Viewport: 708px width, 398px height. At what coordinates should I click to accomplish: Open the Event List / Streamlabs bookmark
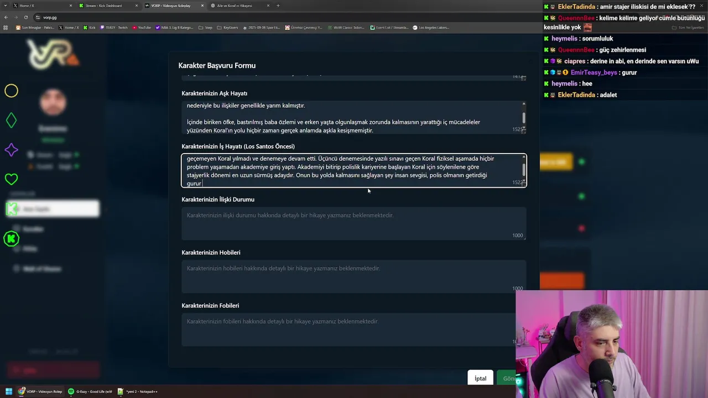[389, 27]
